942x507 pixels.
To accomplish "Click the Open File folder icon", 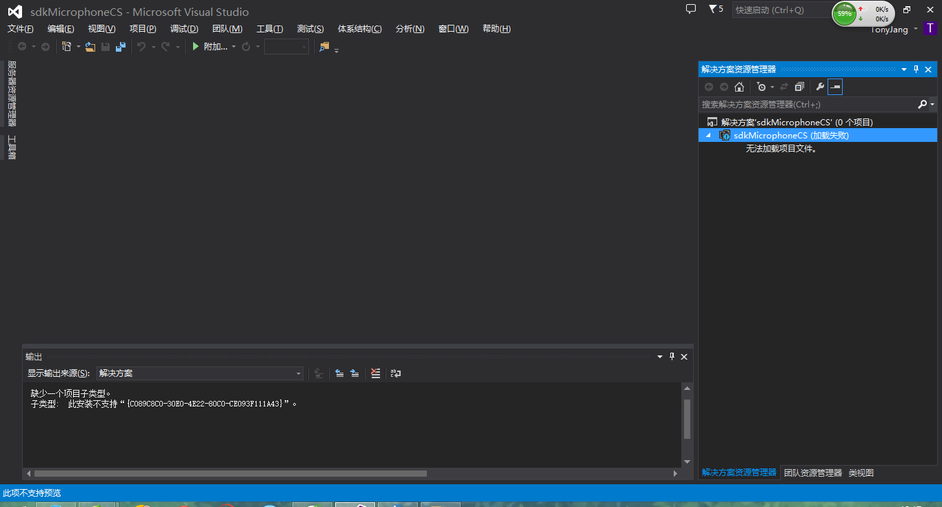I will (x=90, y=47).
